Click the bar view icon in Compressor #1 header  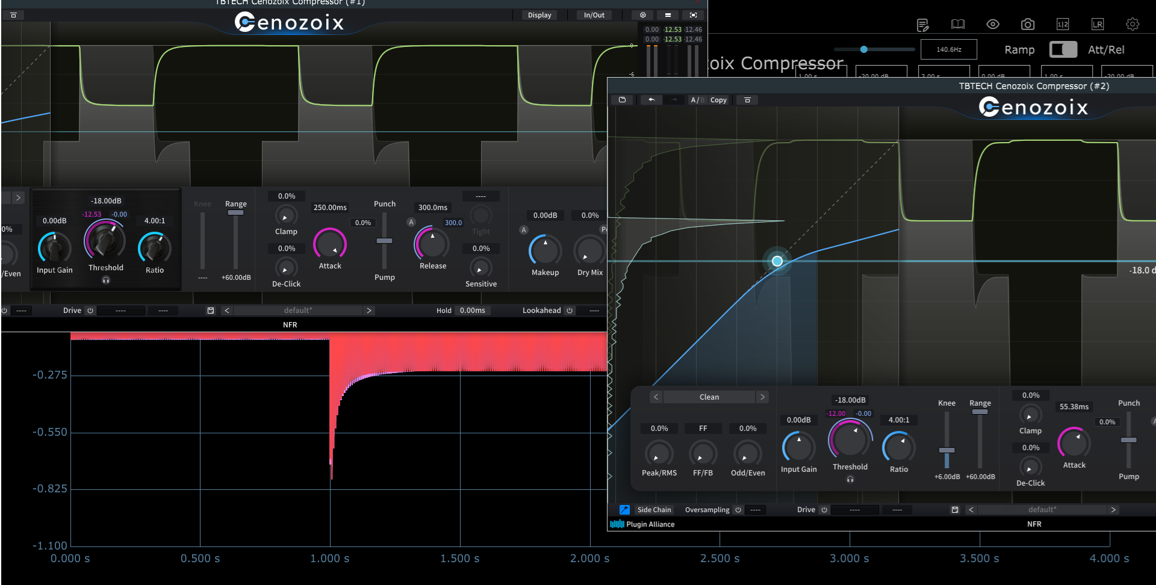click(x=668, y=15)
